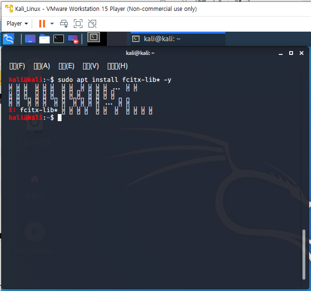311x291 pixels.
Task: Click the terminal prompt cursor line
Action: [35, 117]
